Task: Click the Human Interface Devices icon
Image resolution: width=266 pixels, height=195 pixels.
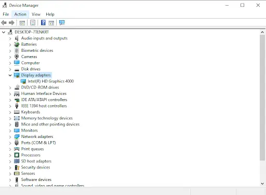Action: point(17,94)
